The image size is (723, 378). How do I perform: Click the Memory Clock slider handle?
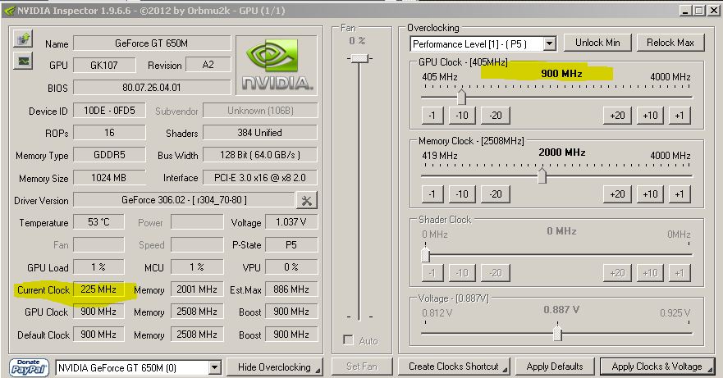tap(542, 175)
